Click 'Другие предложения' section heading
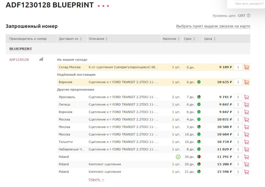The image size is (265, 187). tap(76, 90)
